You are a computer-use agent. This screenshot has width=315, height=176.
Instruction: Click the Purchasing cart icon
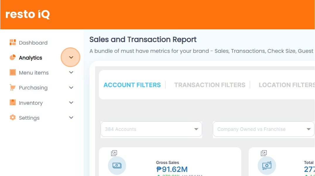coord(13,87)
